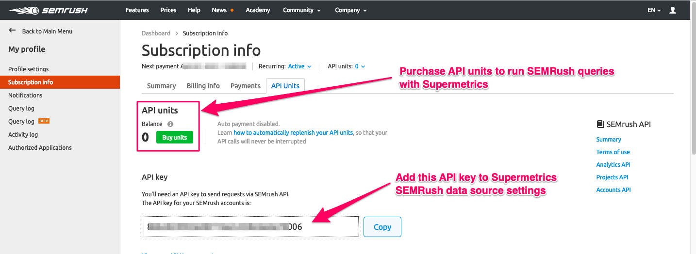Click the orange News notification dot
696x254 pixels.
[x=232, y=10]
